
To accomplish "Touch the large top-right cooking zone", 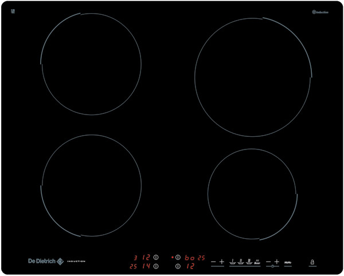I will point(253,77).
